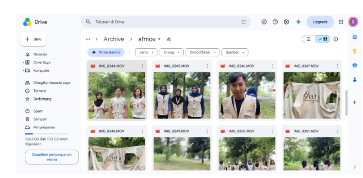Open the Google apps grid launcher
Screen dimensions: 363x178
click(x=341, y=22)
